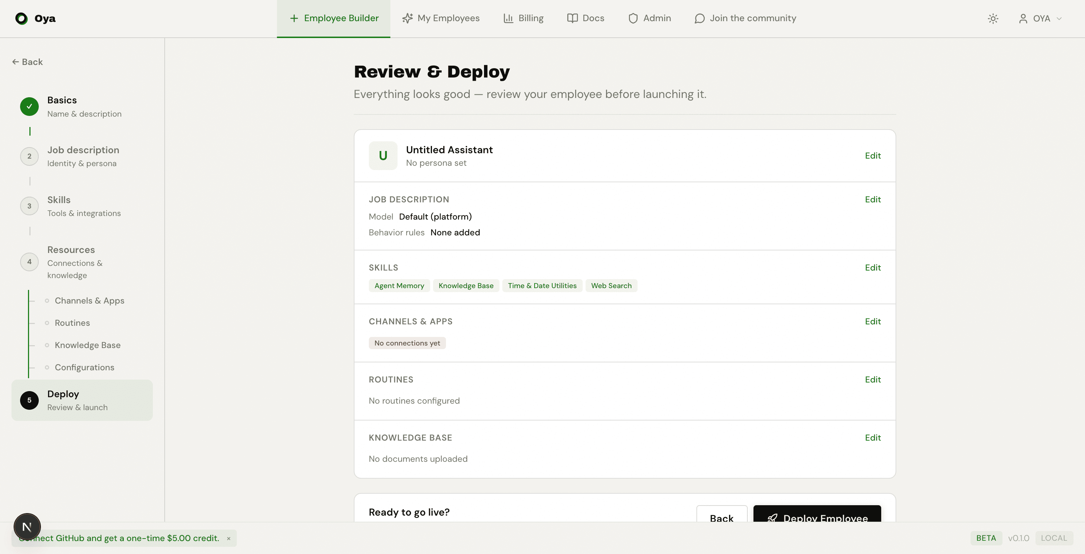Toggle light/dark theme with the sun icon
This screenshot has width=1085, height=554.
[993, 19]
